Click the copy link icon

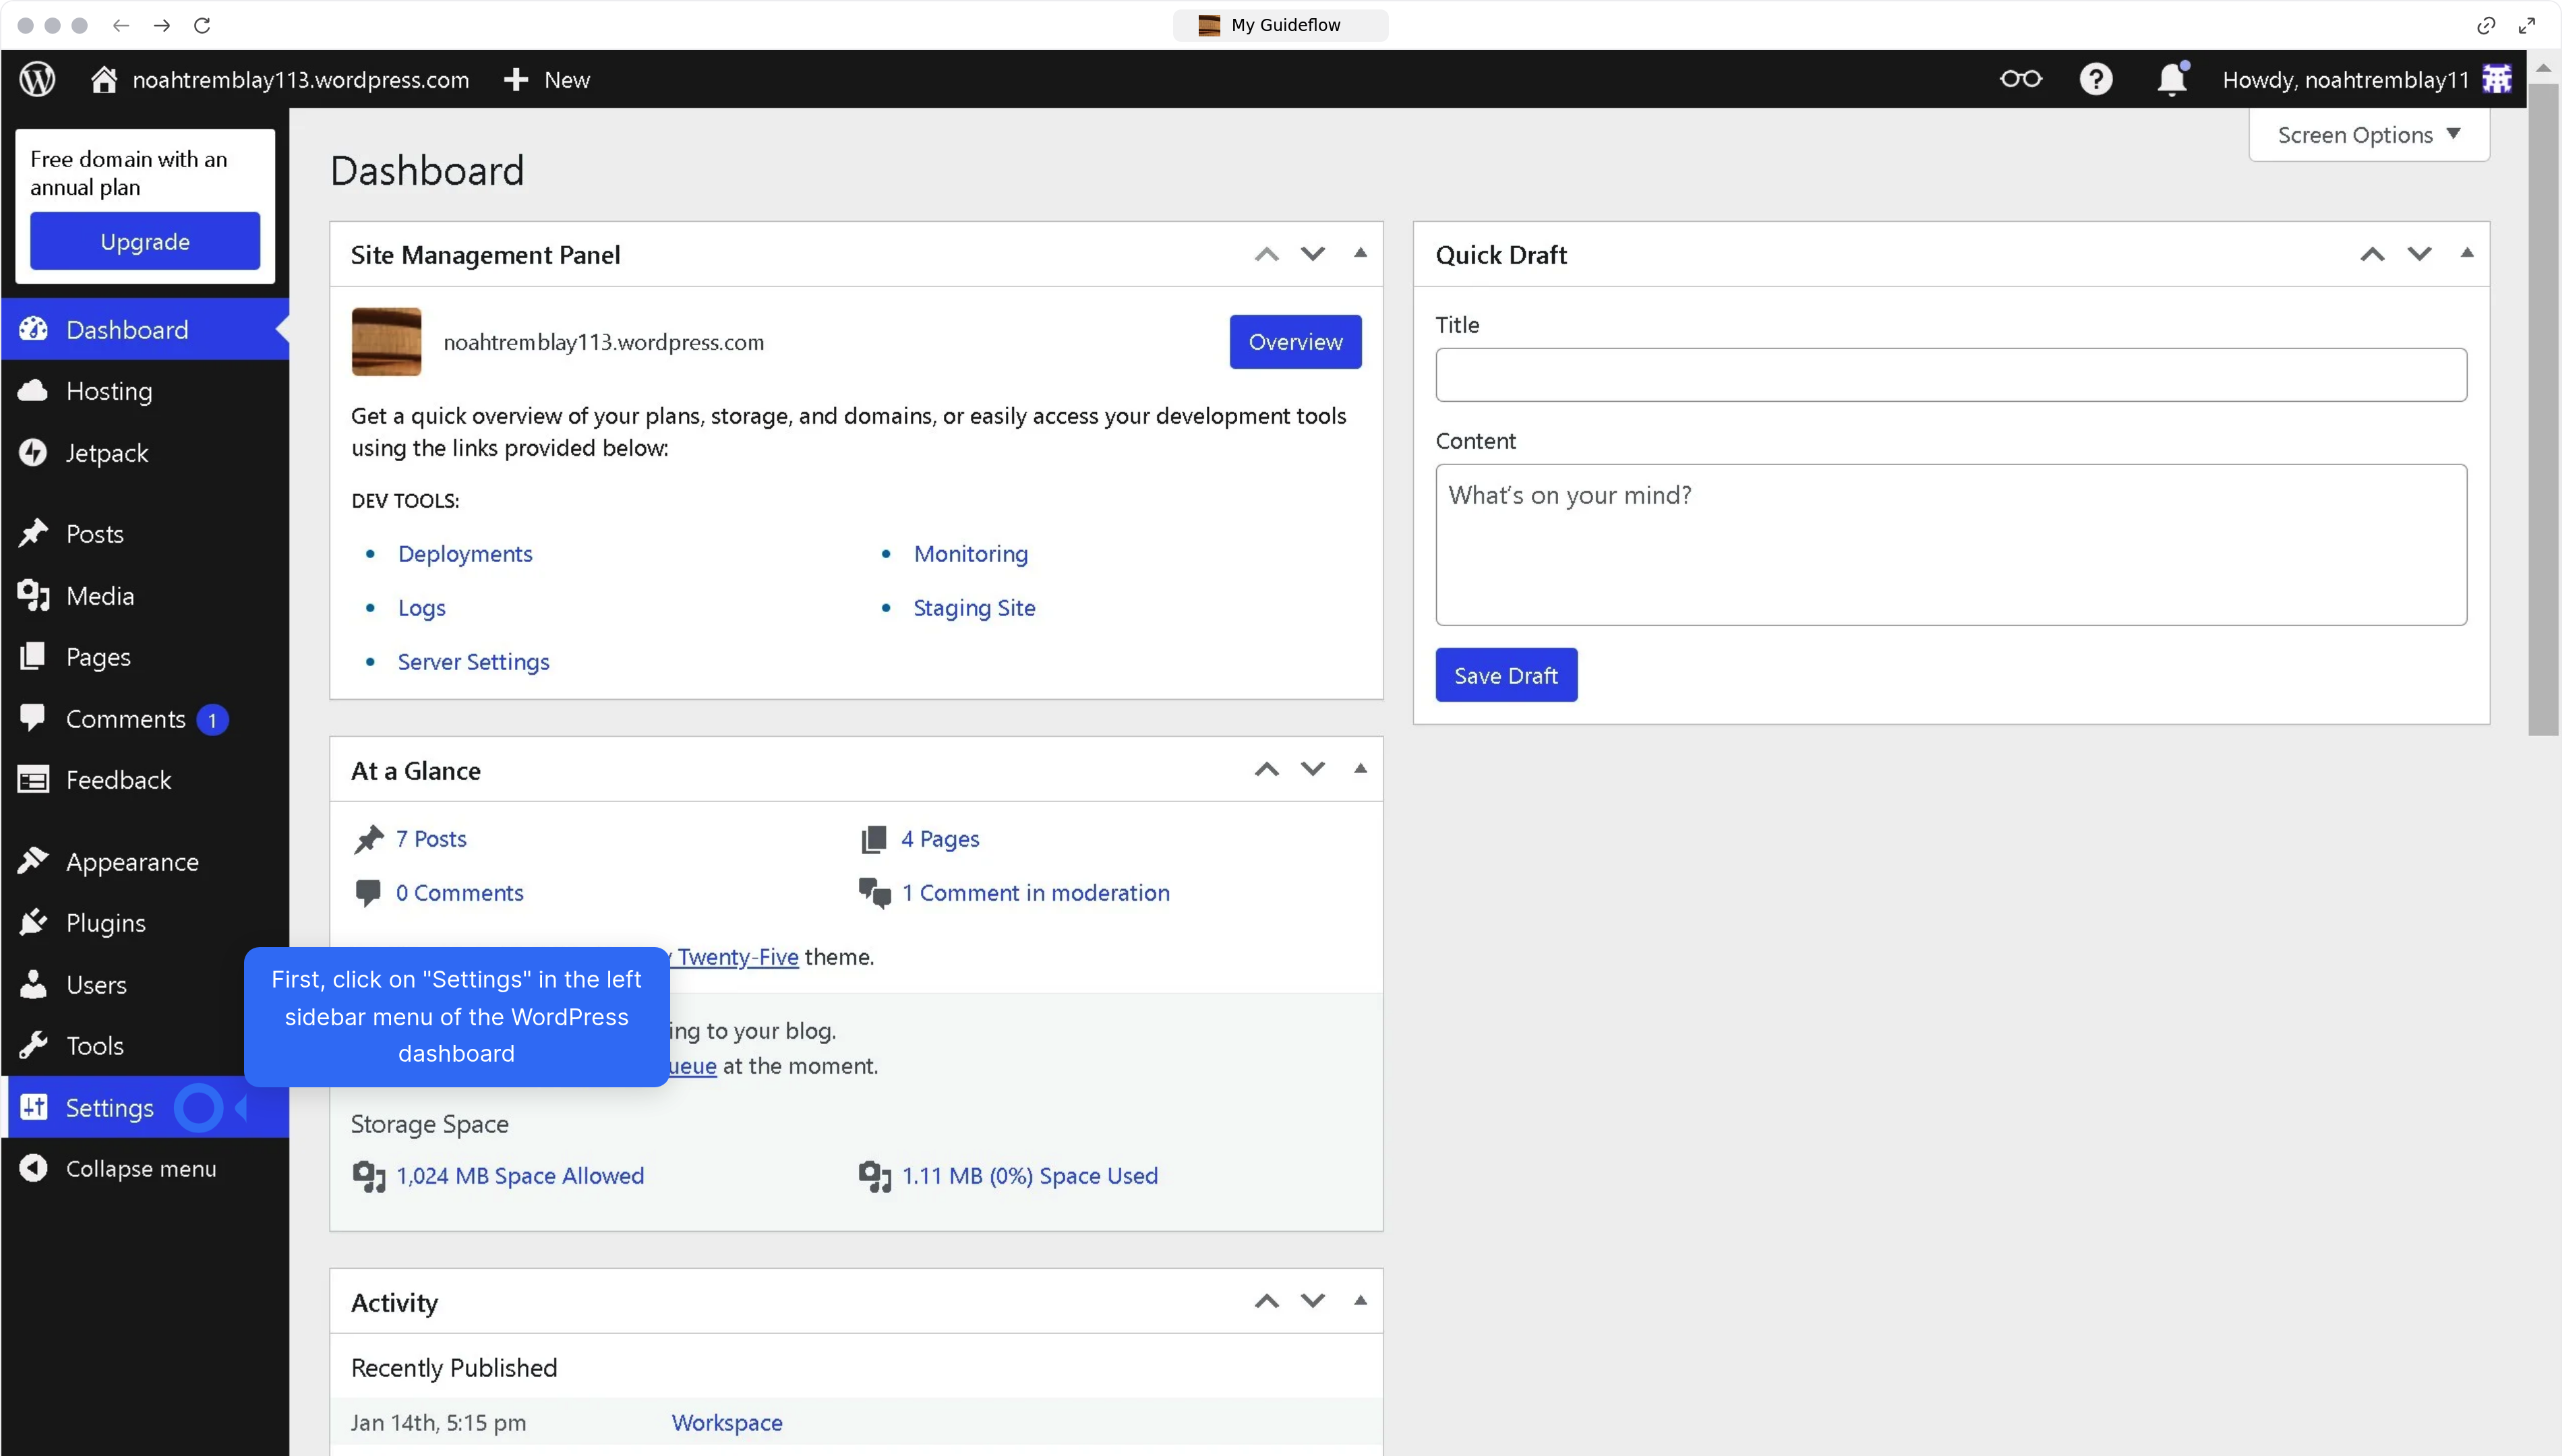(x=2486, y=25)
